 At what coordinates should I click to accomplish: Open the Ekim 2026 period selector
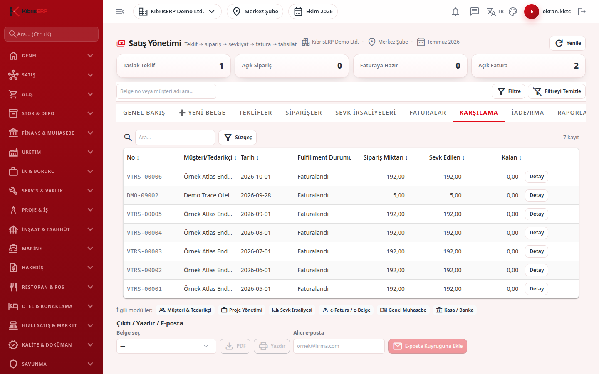point(313,12)
